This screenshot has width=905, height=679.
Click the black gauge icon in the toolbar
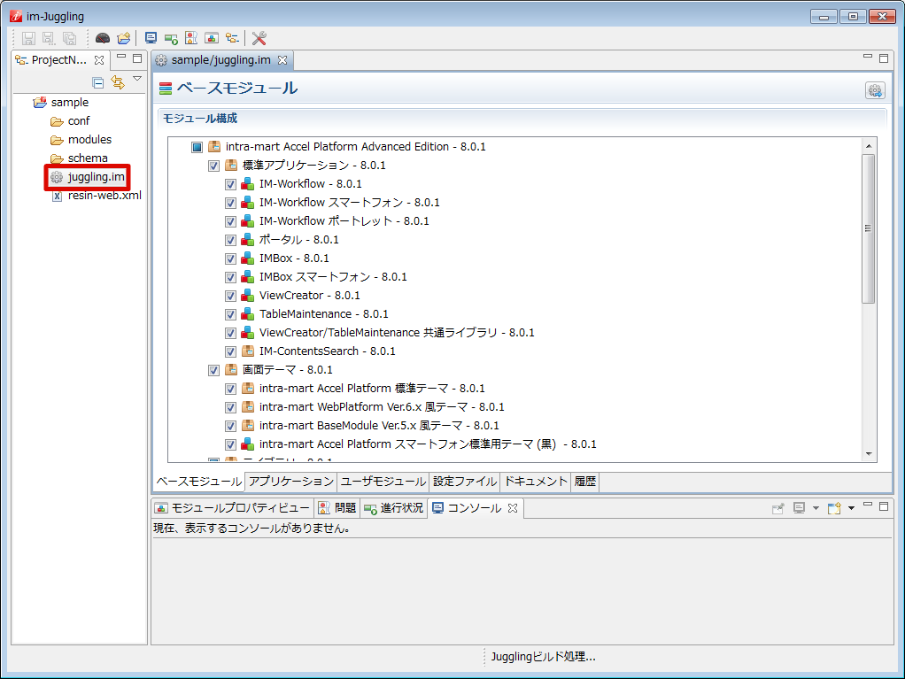103,38
